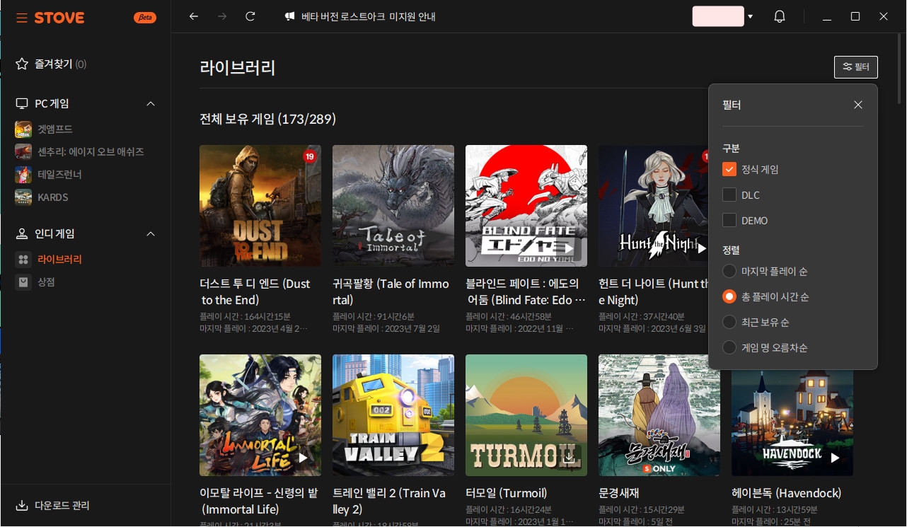Select 마지막 플레이 순 sort option
The width and height of the screenshot is (907, 527).
coord(729,272)
